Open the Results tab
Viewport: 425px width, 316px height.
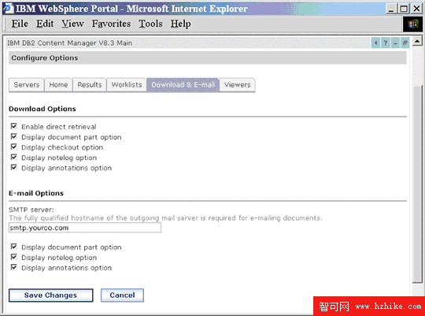coord(90,84)
